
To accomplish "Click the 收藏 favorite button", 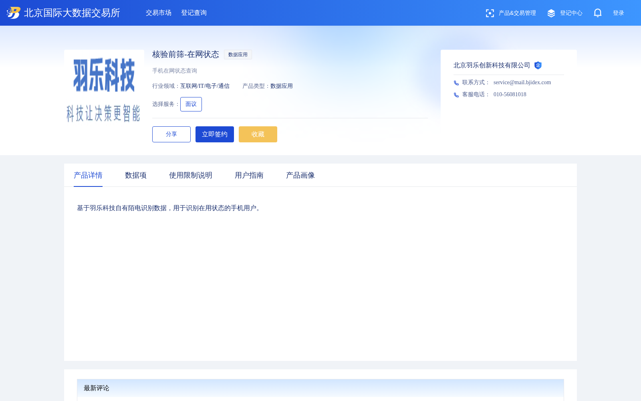I will coord(258,134).
